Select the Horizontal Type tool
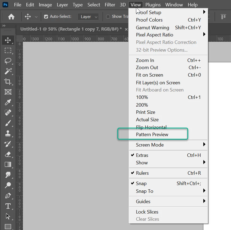Viewport: 231px width, 230px height. click(8, 206)
